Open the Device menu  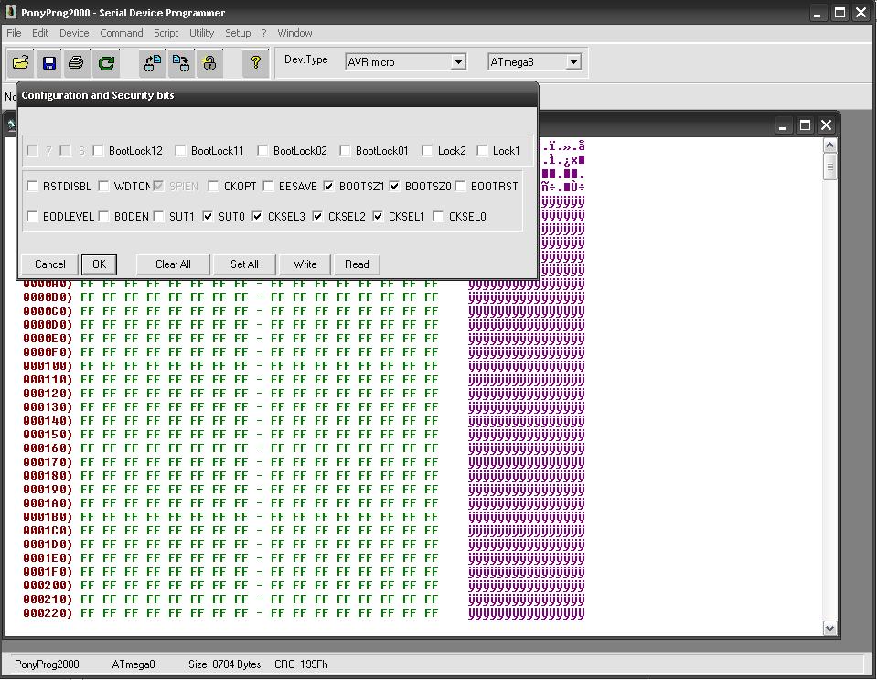pyautogui.click(x=74, y=33)
